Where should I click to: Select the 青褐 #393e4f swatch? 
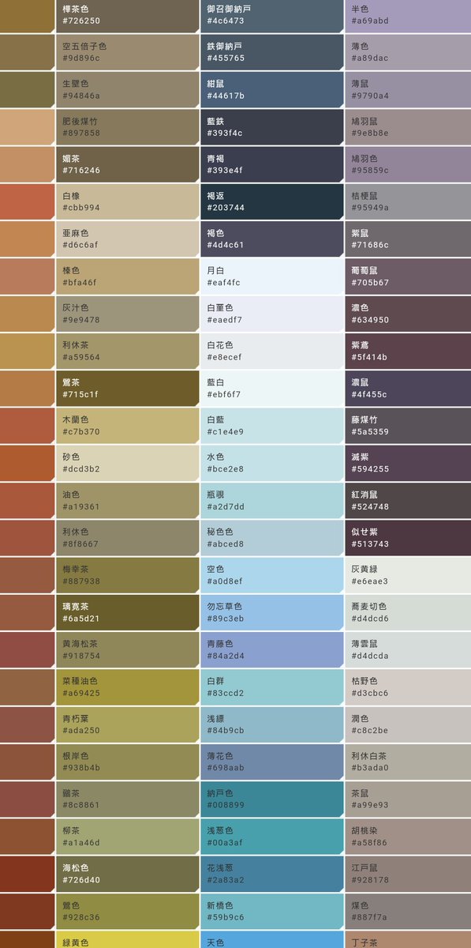[x=271, y=164]
